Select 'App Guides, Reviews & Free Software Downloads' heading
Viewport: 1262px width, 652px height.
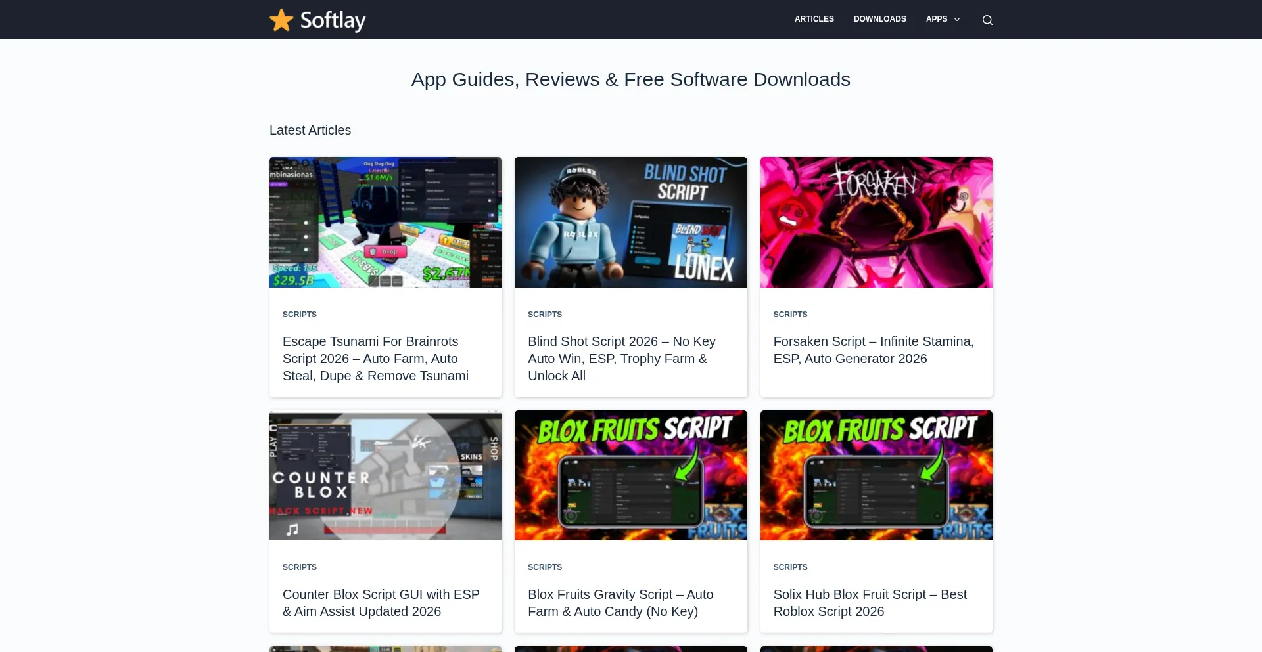pyautogui.click(x=631, y=79)
